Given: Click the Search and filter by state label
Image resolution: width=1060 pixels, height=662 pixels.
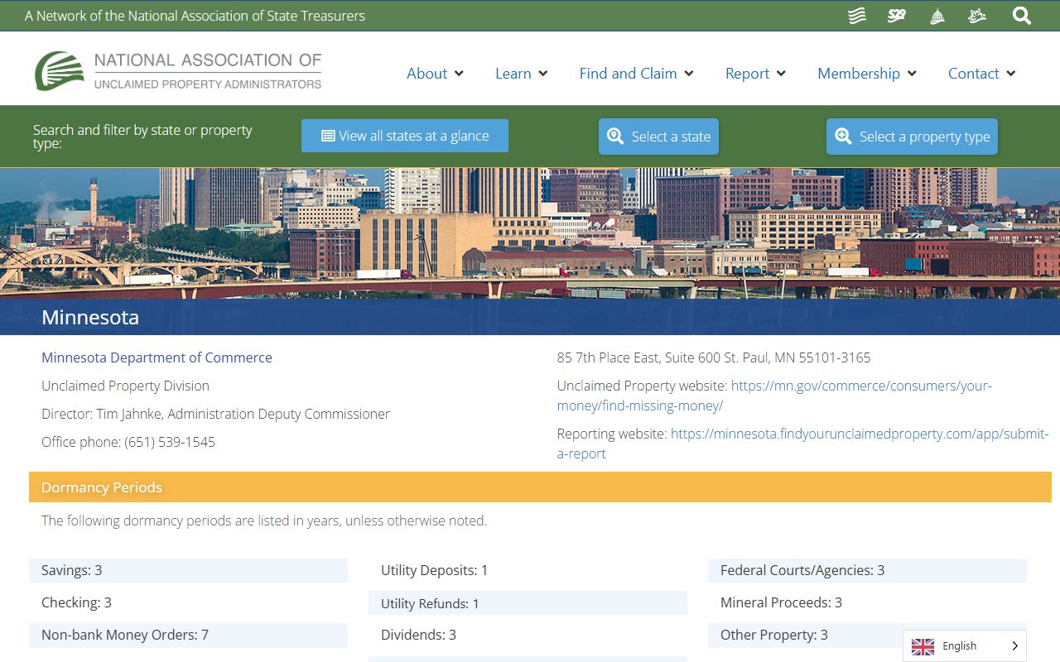Looking at the screenshot, I should click(x=142, y=137).
